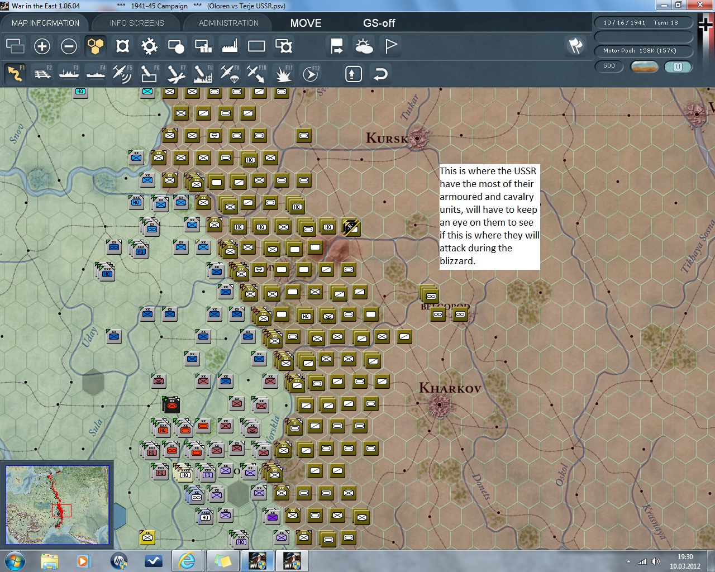Switch to the Info Screens tab

click(x=137, y=23)
